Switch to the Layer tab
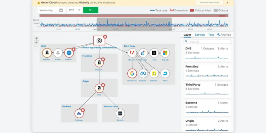The width and height of the screenshot is (266, 133). point(187,35)
